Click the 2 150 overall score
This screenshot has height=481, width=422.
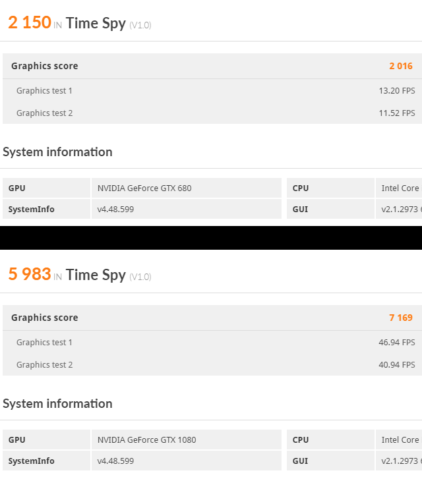pos(30,22)
